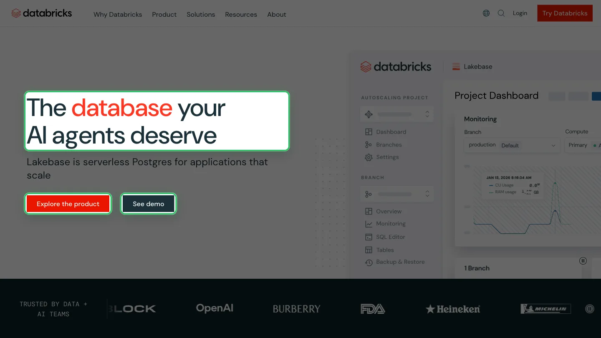This screenshot has height=338, width=601.
Task: Pause the hero animation
Action: tap(583, 261)
